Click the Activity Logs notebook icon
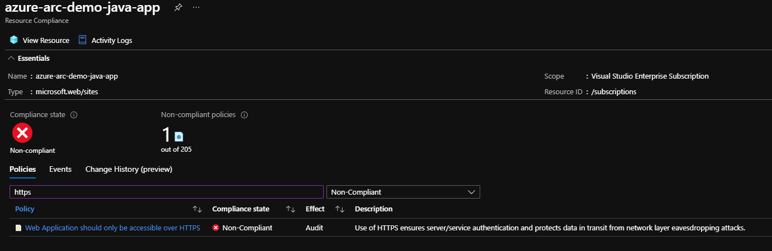The height and width of the screenshot is (251, 772). (x=83, y=40)
